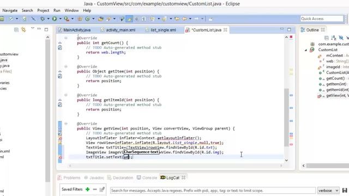This screenshot has height=196, width=349.
Task: Toggle alphabetical Sort in Outline view
Action: pos(334,38)
